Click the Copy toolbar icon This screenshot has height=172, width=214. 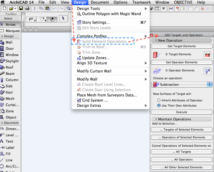(x=41, y=9)
